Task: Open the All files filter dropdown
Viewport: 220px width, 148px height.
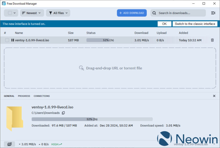Action: (58, 13)
